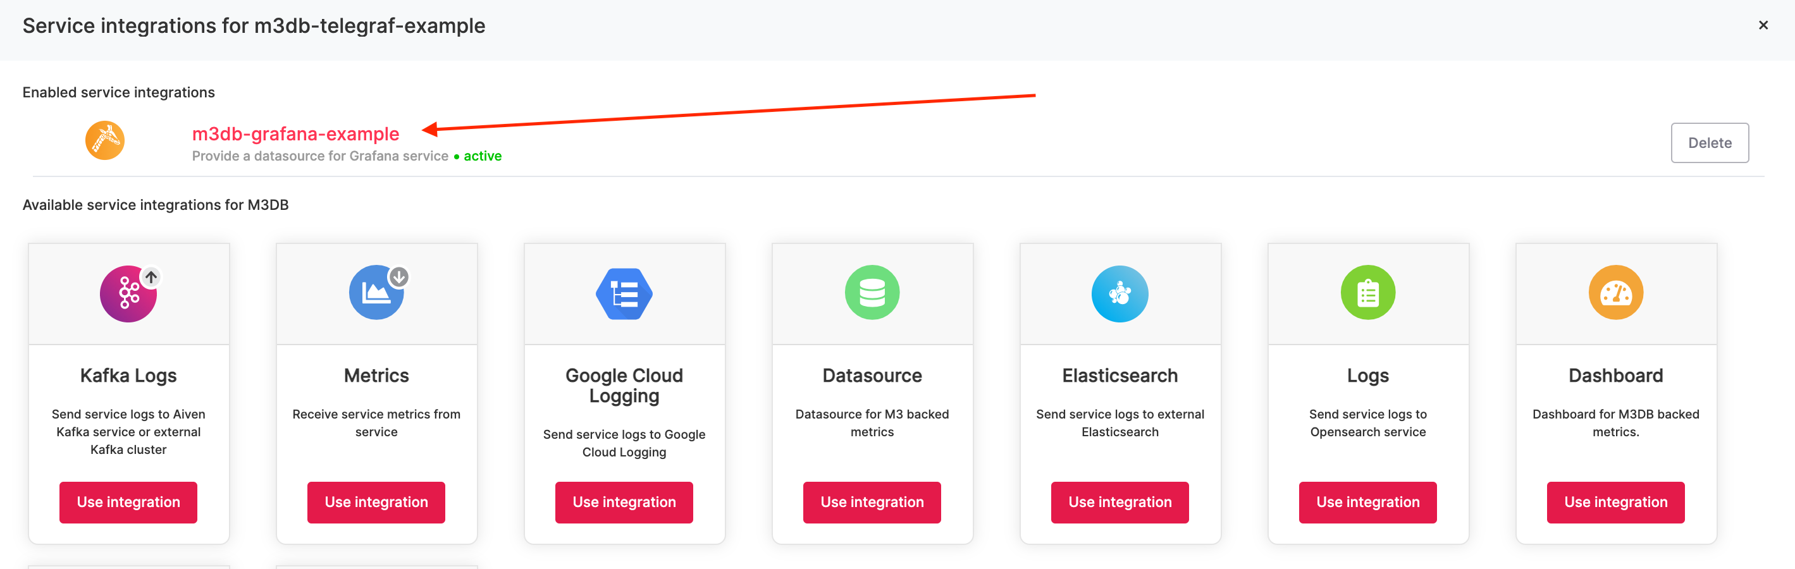Click the dialog title for m3db-telegraf-example
Viewport: 1795px width, 569px height.
(x=254, y=26)
